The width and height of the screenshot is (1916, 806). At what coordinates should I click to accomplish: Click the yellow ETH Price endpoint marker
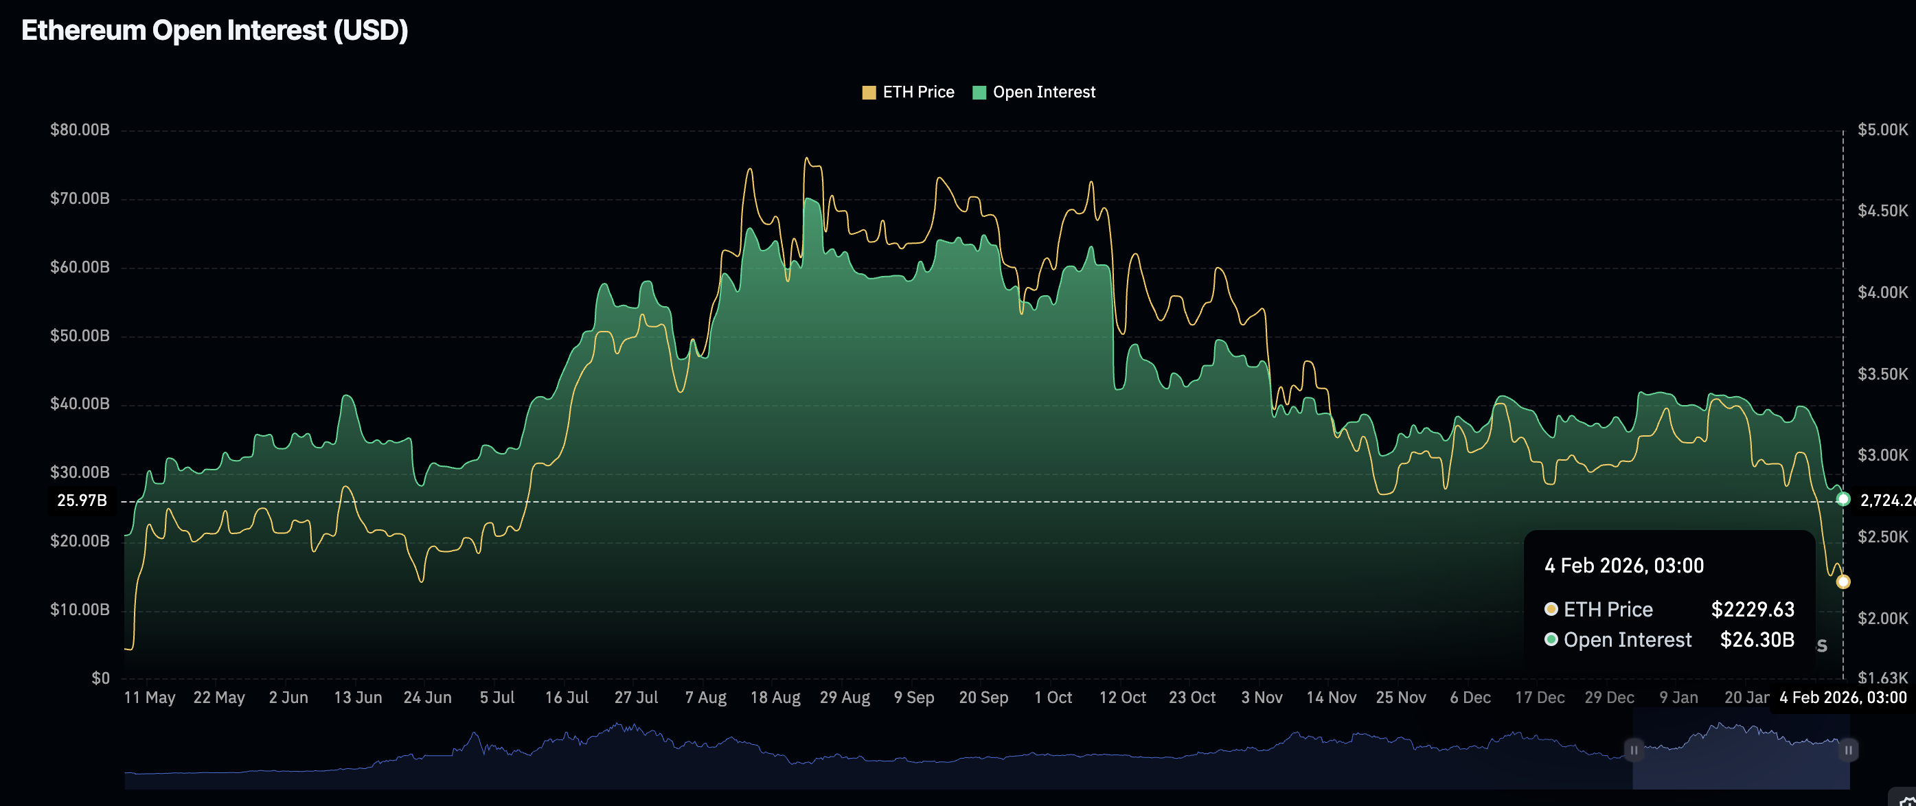[1843, 582]
